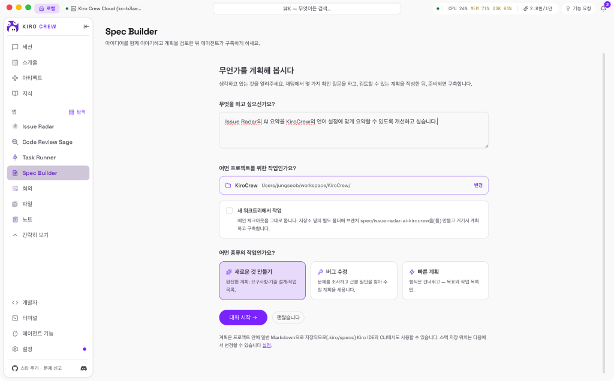614x381 pixels.
Task: Collapse the sidebar with the arrow icon
Action: 86,26
